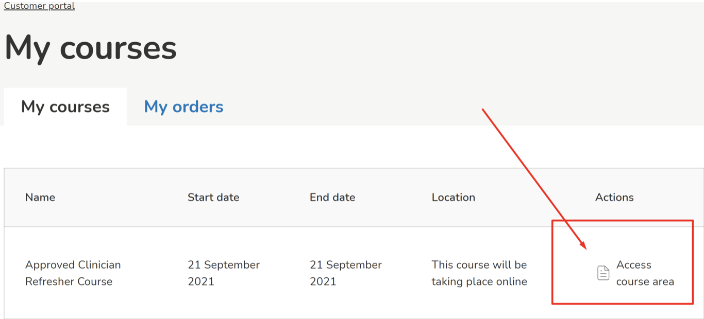Screen dimensions: 704x319
Task: Click the Actions column header
Action: 614,197
